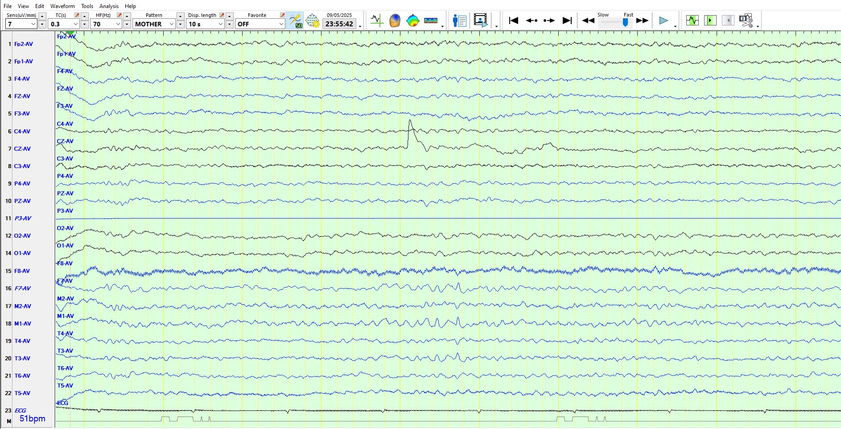Image resolution: width=841 pixels, height=429 pixels.
Task: Toggle the 50 Hz notch filter icon
Action: pyautogui.click(x=295, y=21)
